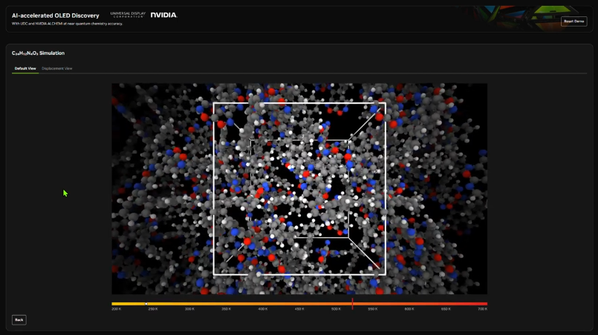Click the 300 K temperature label
This screenshot has height=335, width=598.
(189, 309)
